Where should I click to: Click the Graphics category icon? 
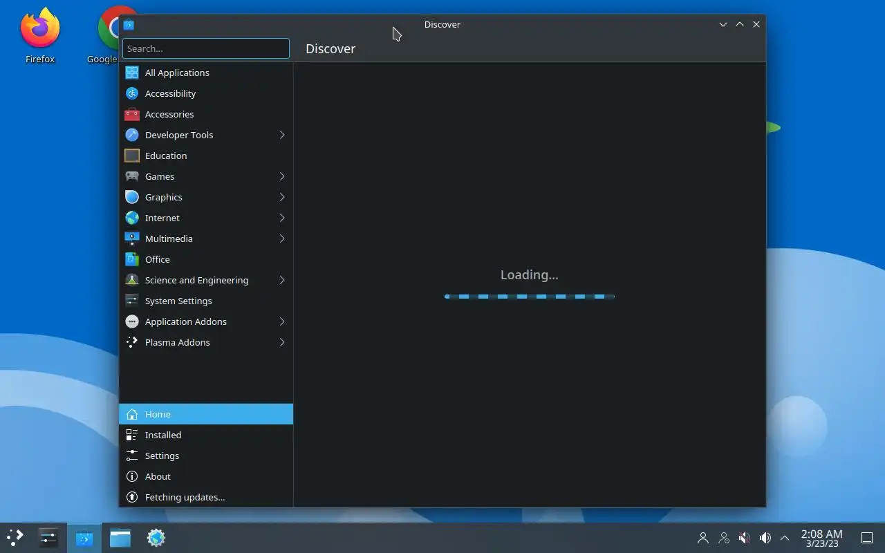tap(132, 197)
